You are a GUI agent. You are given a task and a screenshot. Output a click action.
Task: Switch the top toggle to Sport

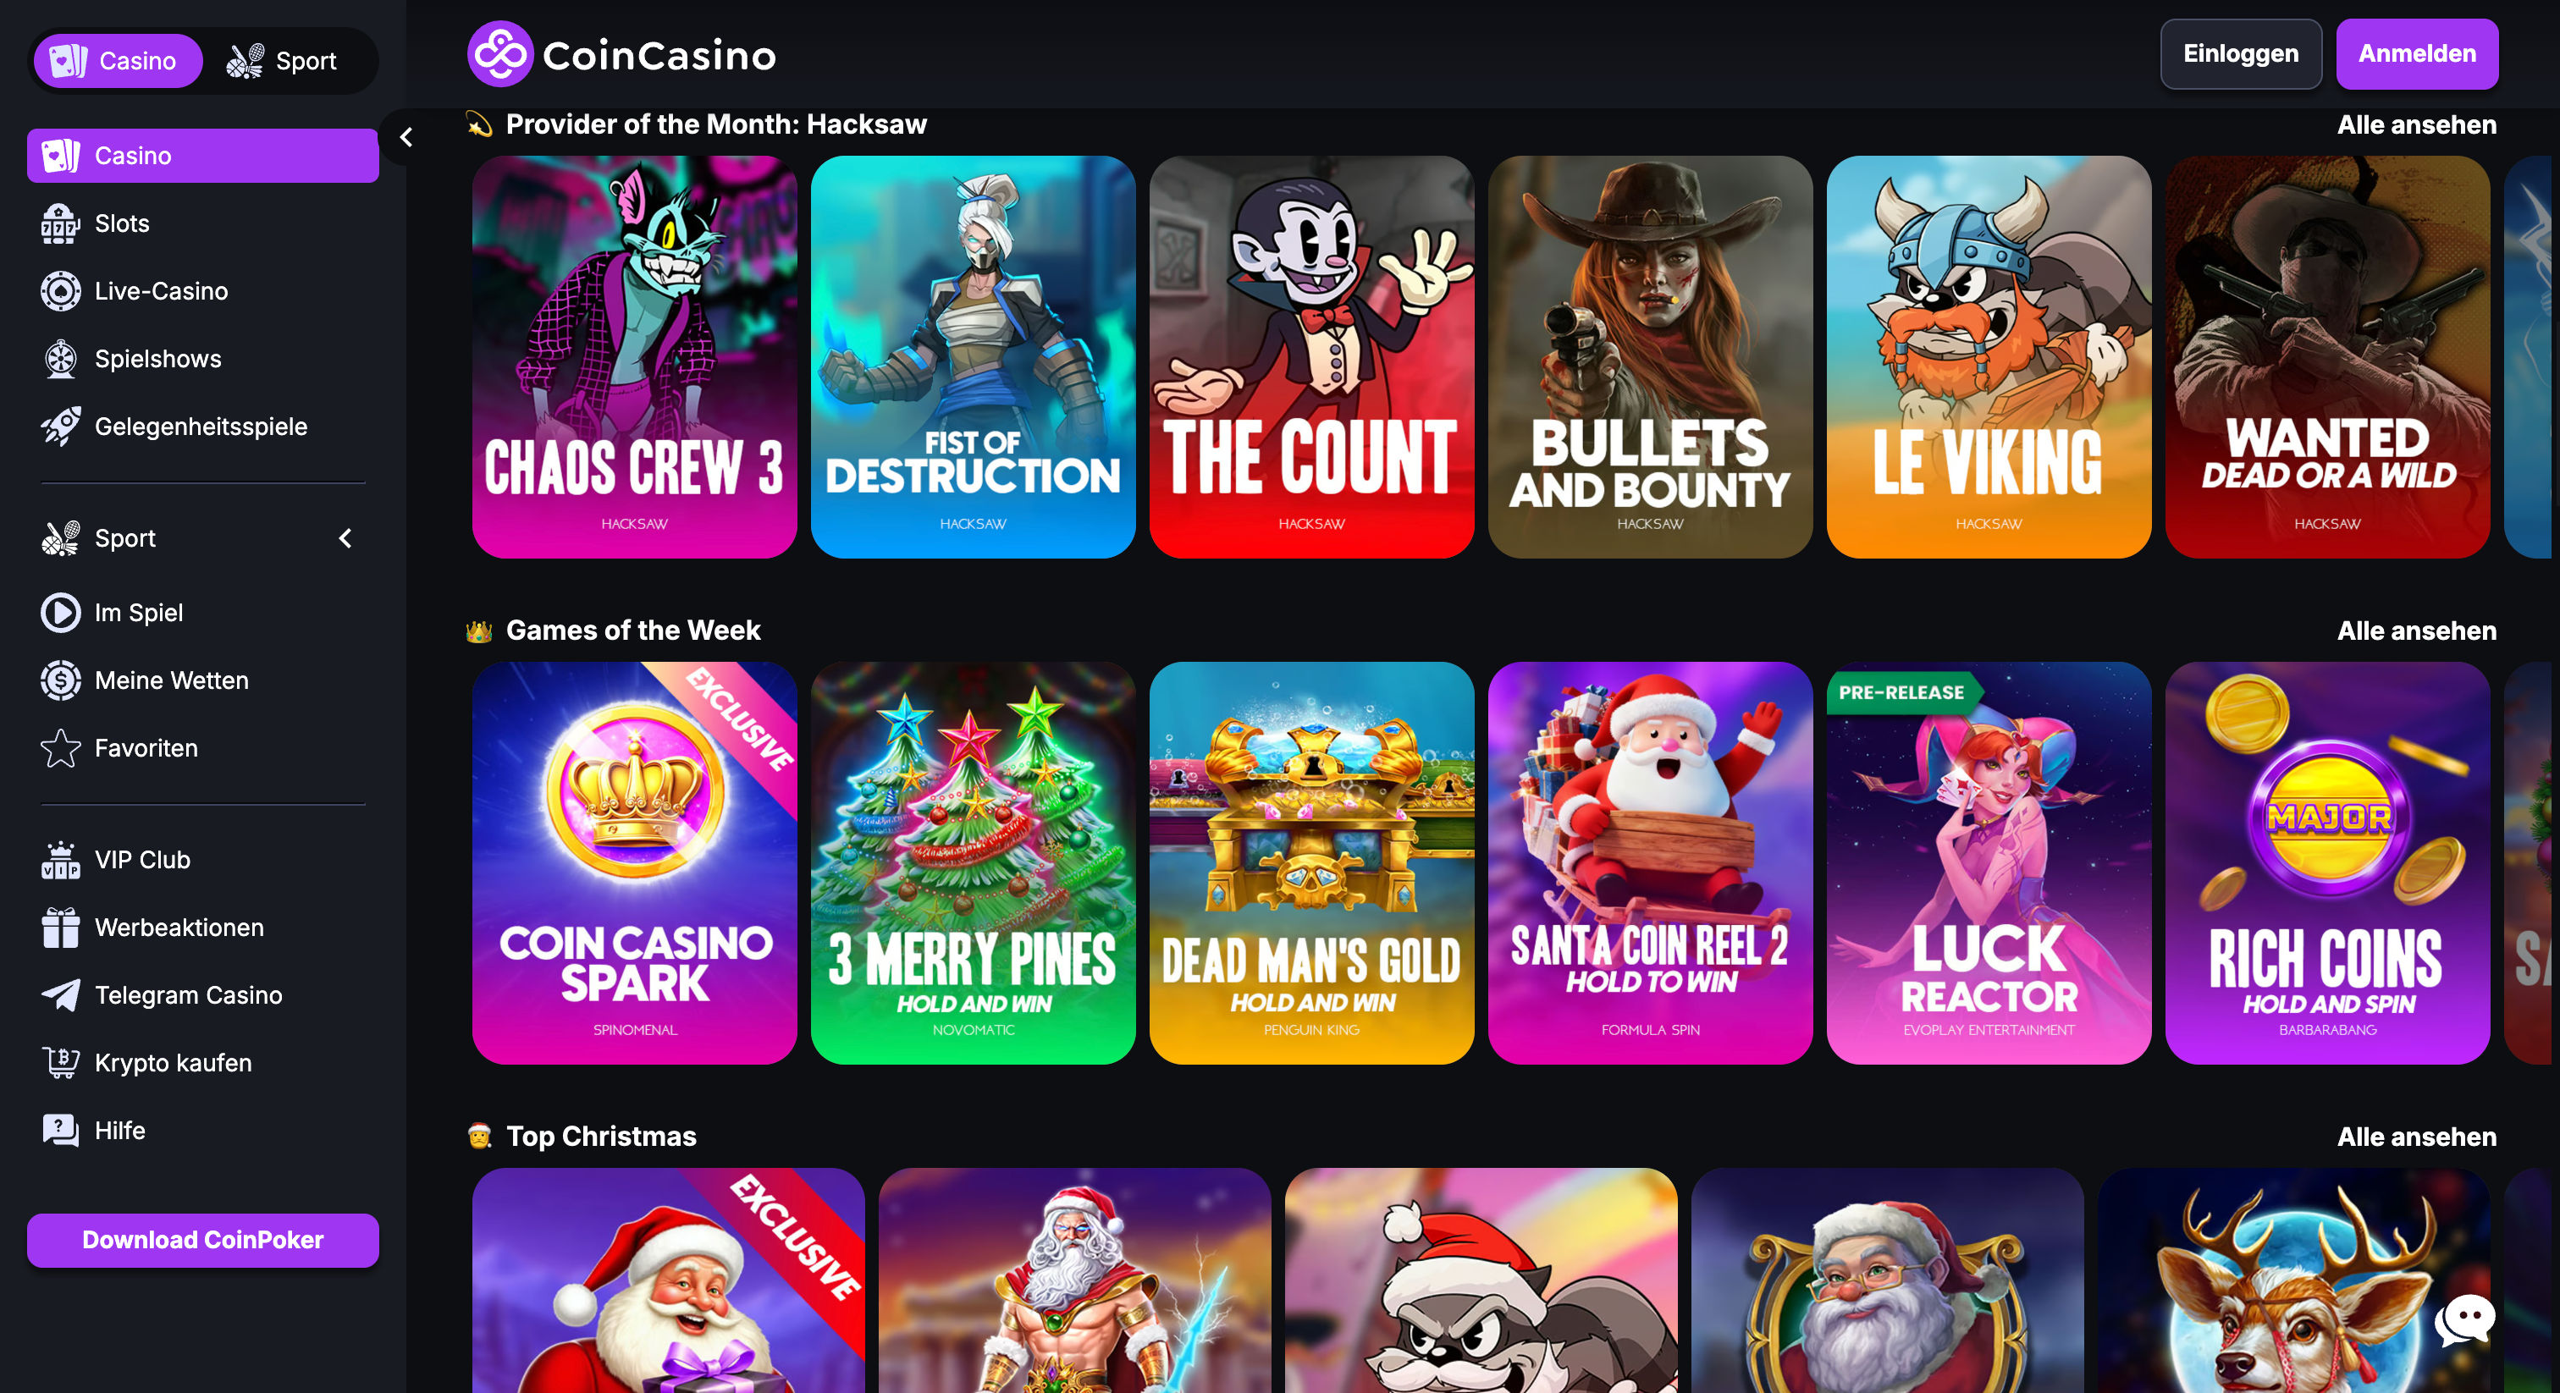pos(282,61)
